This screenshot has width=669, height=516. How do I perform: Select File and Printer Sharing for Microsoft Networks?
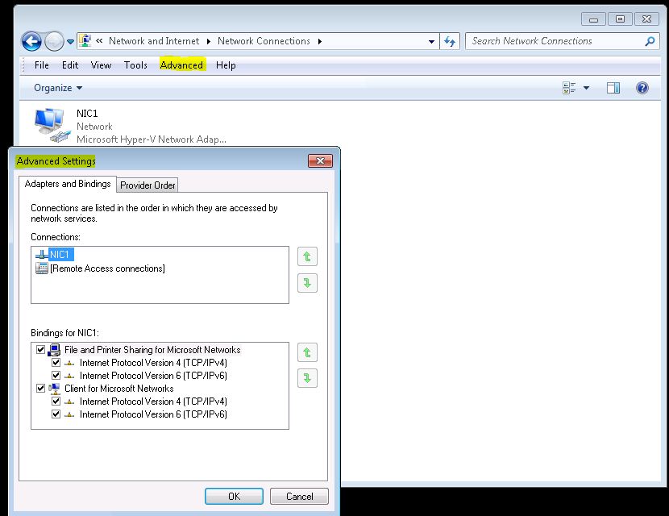152,350
